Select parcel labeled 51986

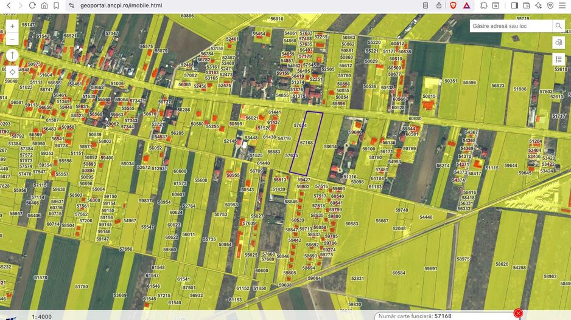520,89
